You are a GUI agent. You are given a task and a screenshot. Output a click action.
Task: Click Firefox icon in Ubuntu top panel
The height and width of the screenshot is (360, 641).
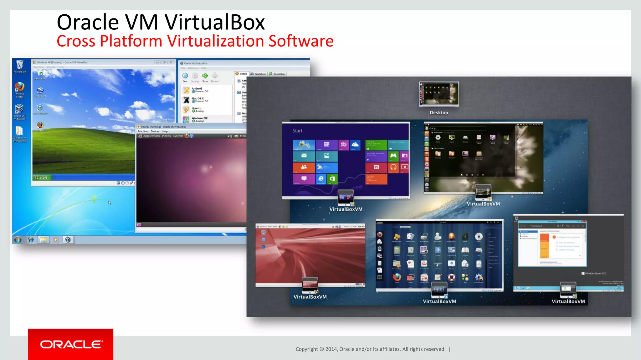[187, 136]
